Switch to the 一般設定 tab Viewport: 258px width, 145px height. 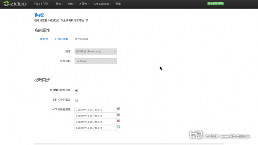pyautogui.click(x=43, y=39)
